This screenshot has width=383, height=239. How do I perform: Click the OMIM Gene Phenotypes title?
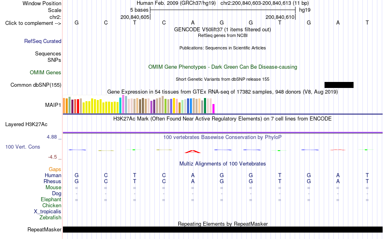pos(223,67)
